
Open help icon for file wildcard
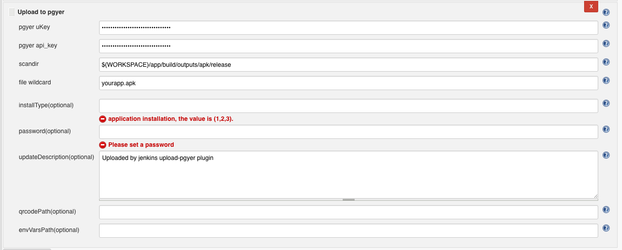(x=606, y=80)
